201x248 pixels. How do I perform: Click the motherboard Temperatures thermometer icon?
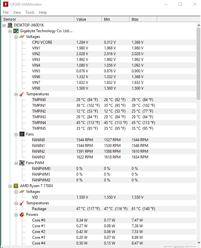[22, 94]
